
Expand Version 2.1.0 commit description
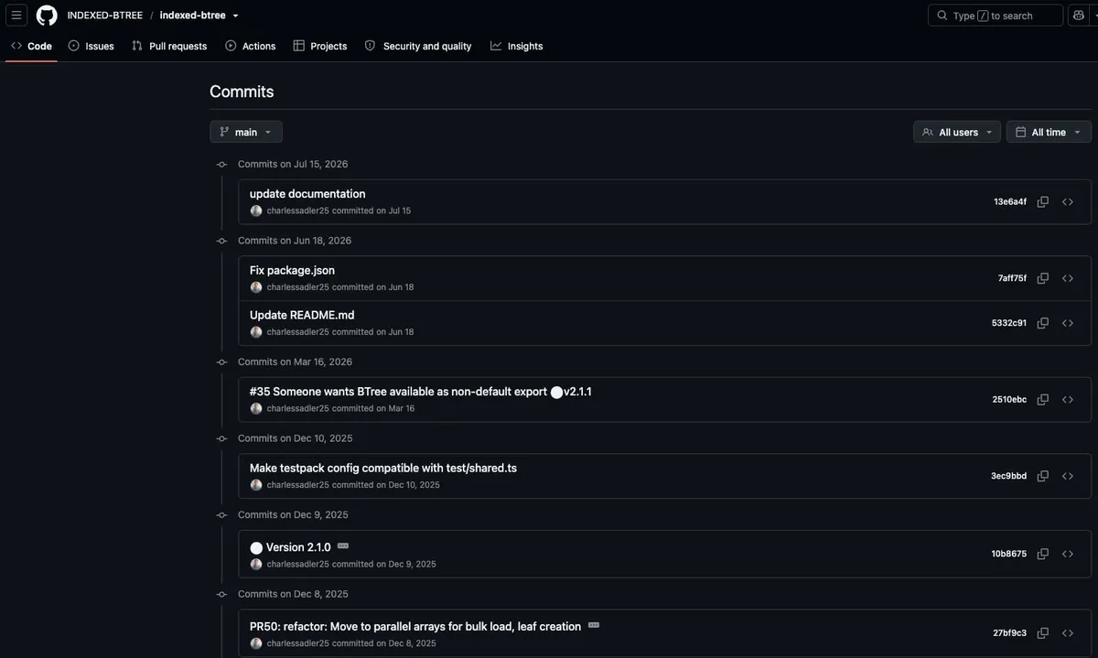343,546
